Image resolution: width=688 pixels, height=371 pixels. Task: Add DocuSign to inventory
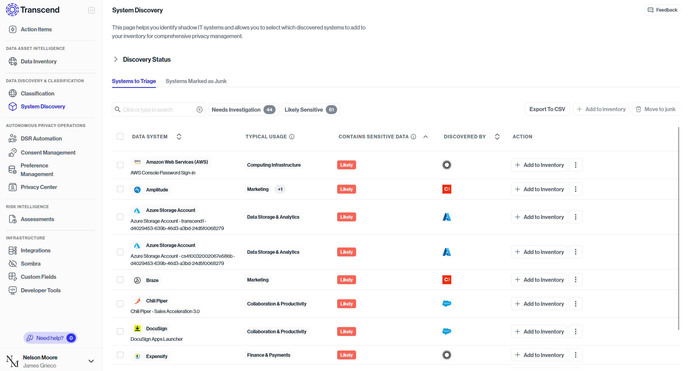point(539,332)
